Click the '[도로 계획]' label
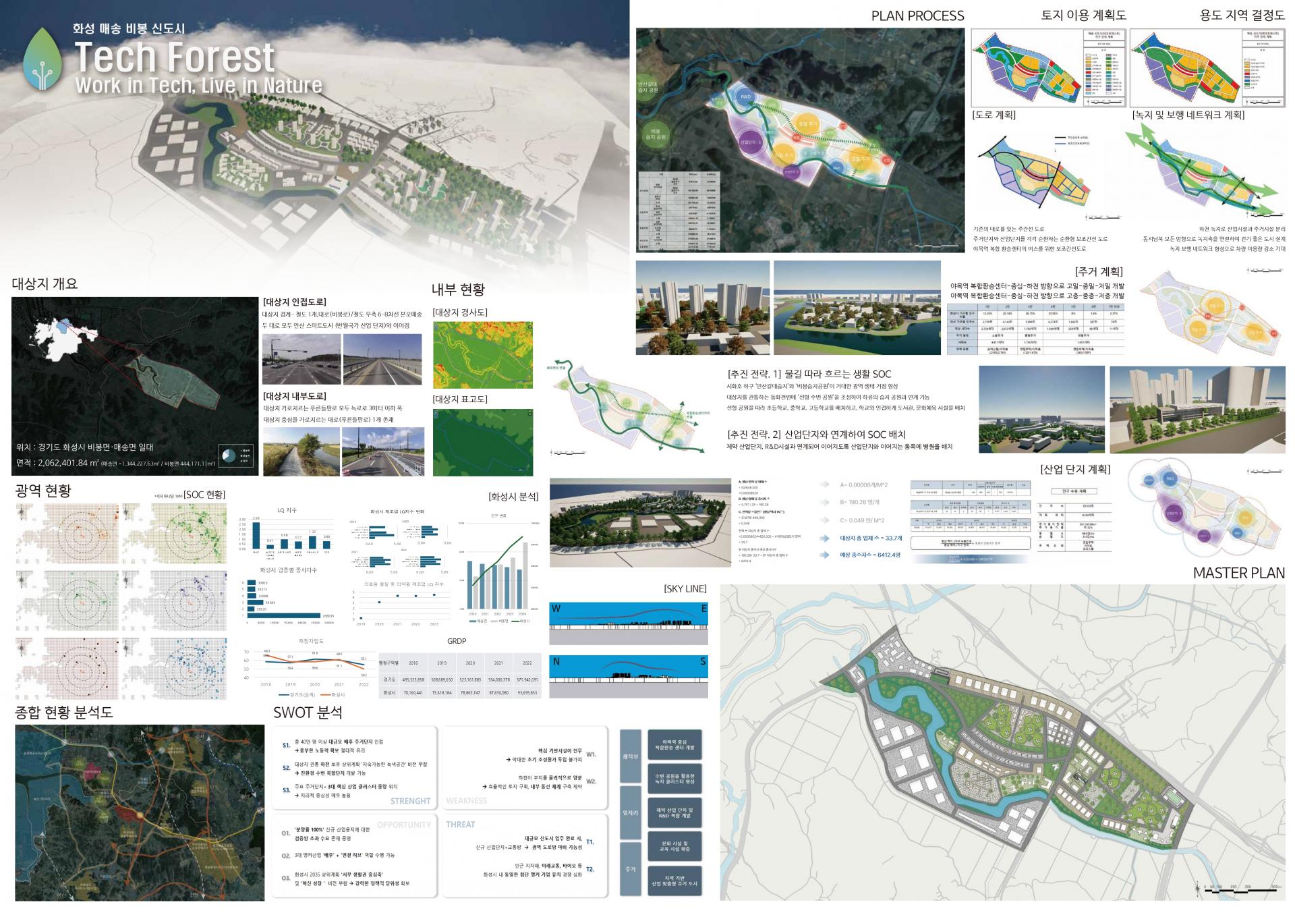 [994, 115]
